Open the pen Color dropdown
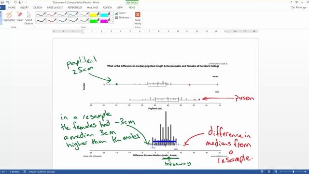Screen dimensions: 309x174 click(x=121, y=13)
